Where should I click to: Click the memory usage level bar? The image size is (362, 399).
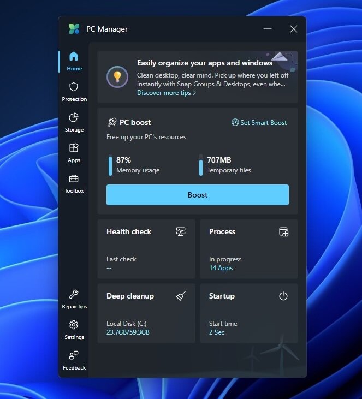coord(110,165)
